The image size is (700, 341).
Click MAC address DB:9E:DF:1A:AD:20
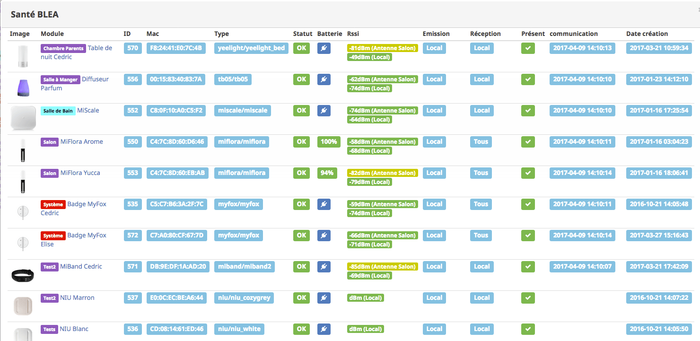click(177, 266)
